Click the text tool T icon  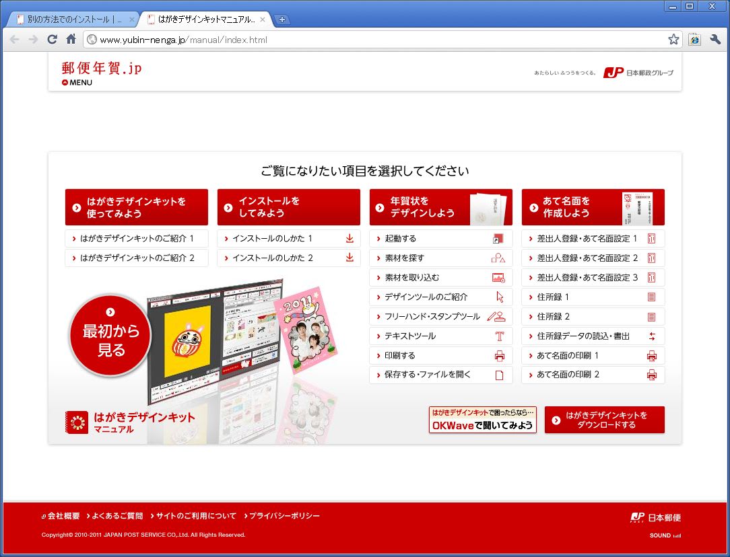[499, 336]
